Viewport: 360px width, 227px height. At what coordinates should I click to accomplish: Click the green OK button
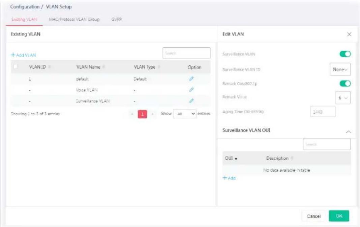[339, 216]
